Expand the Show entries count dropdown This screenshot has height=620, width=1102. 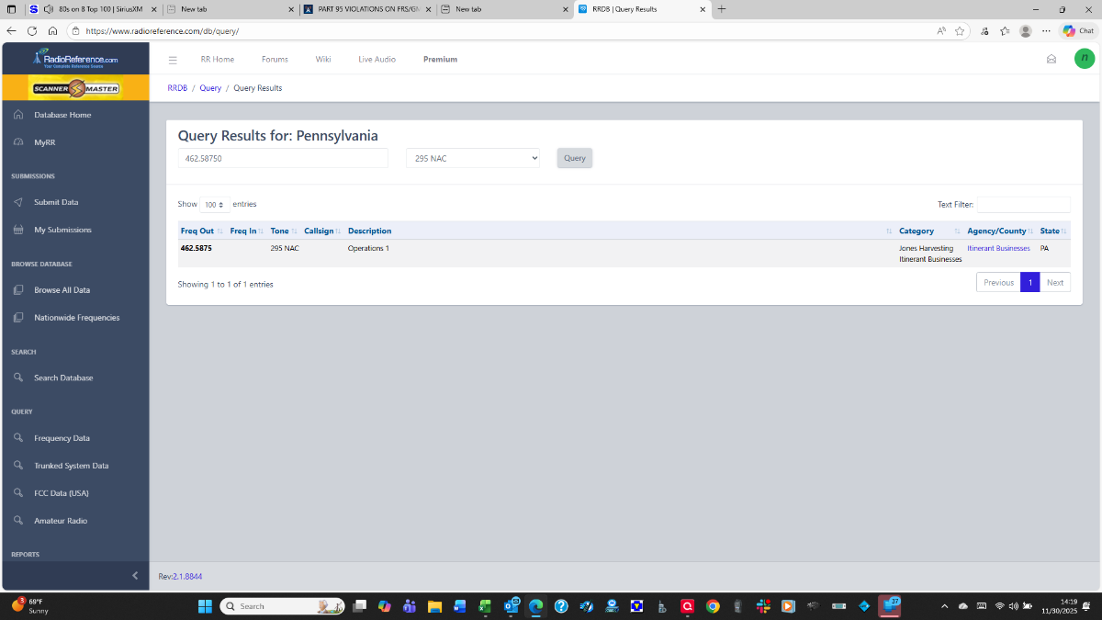(x=215, y=205)
